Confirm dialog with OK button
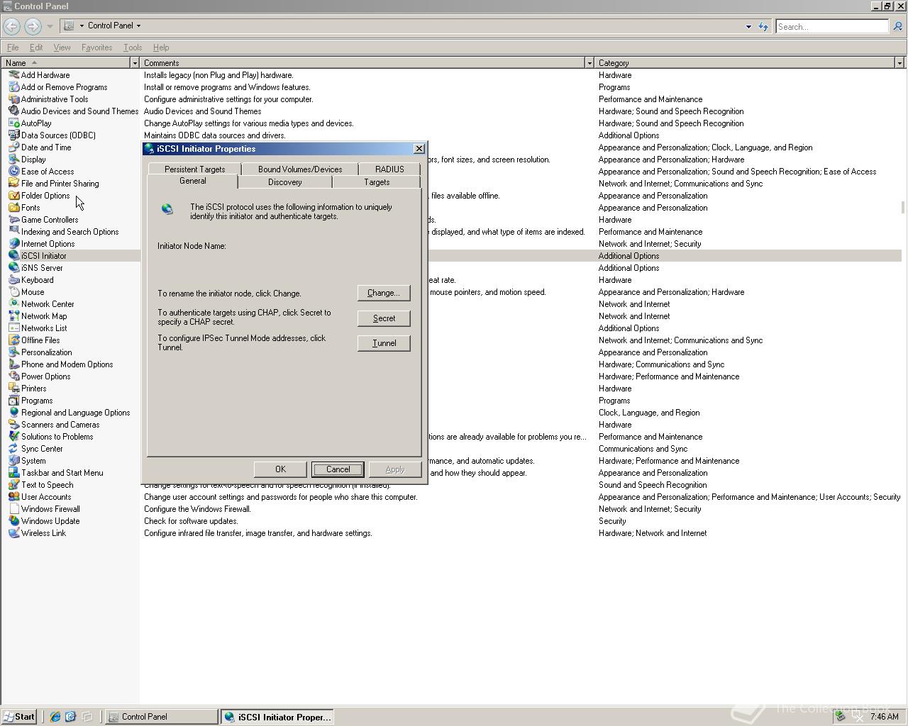The image size is (908, 726). coord(280,469)
